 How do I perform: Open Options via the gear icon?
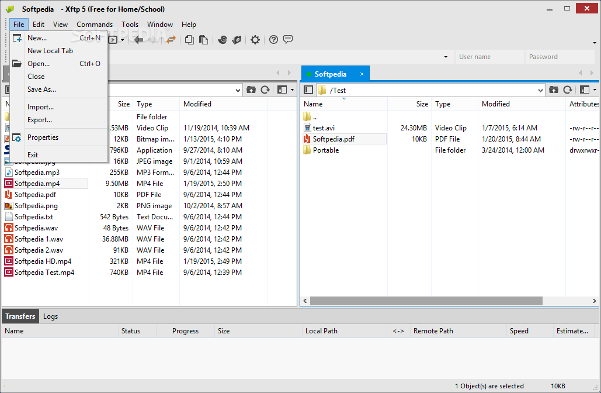coord(255,40)
